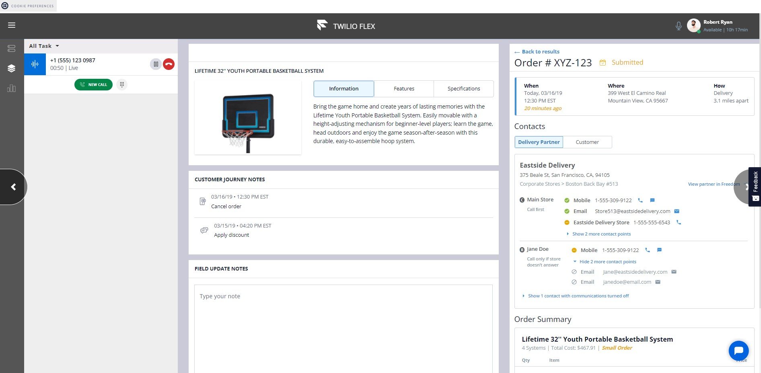The height and width of the screenshot is (373, 761).
Task: Click the calendar icon beside Submitted
Action: (x=603, y=63)
